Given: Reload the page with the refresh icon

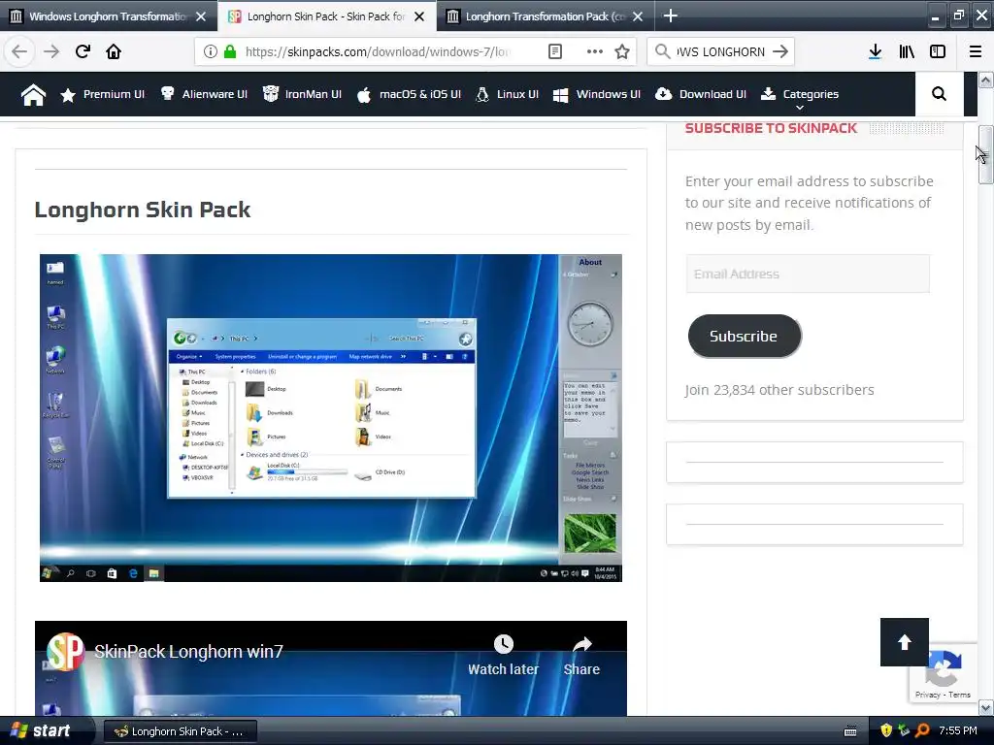Looking at the screenshot, I should coord(83,51).
